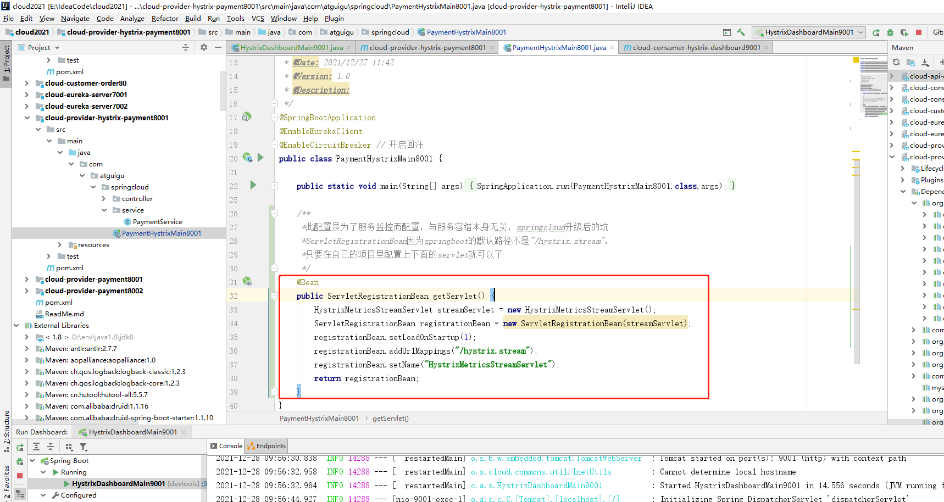The width and height of the screenshot is (944, 502).
Task: Open the Endpoints tab in Run Dashboard
Action: (x=266, y=445)
